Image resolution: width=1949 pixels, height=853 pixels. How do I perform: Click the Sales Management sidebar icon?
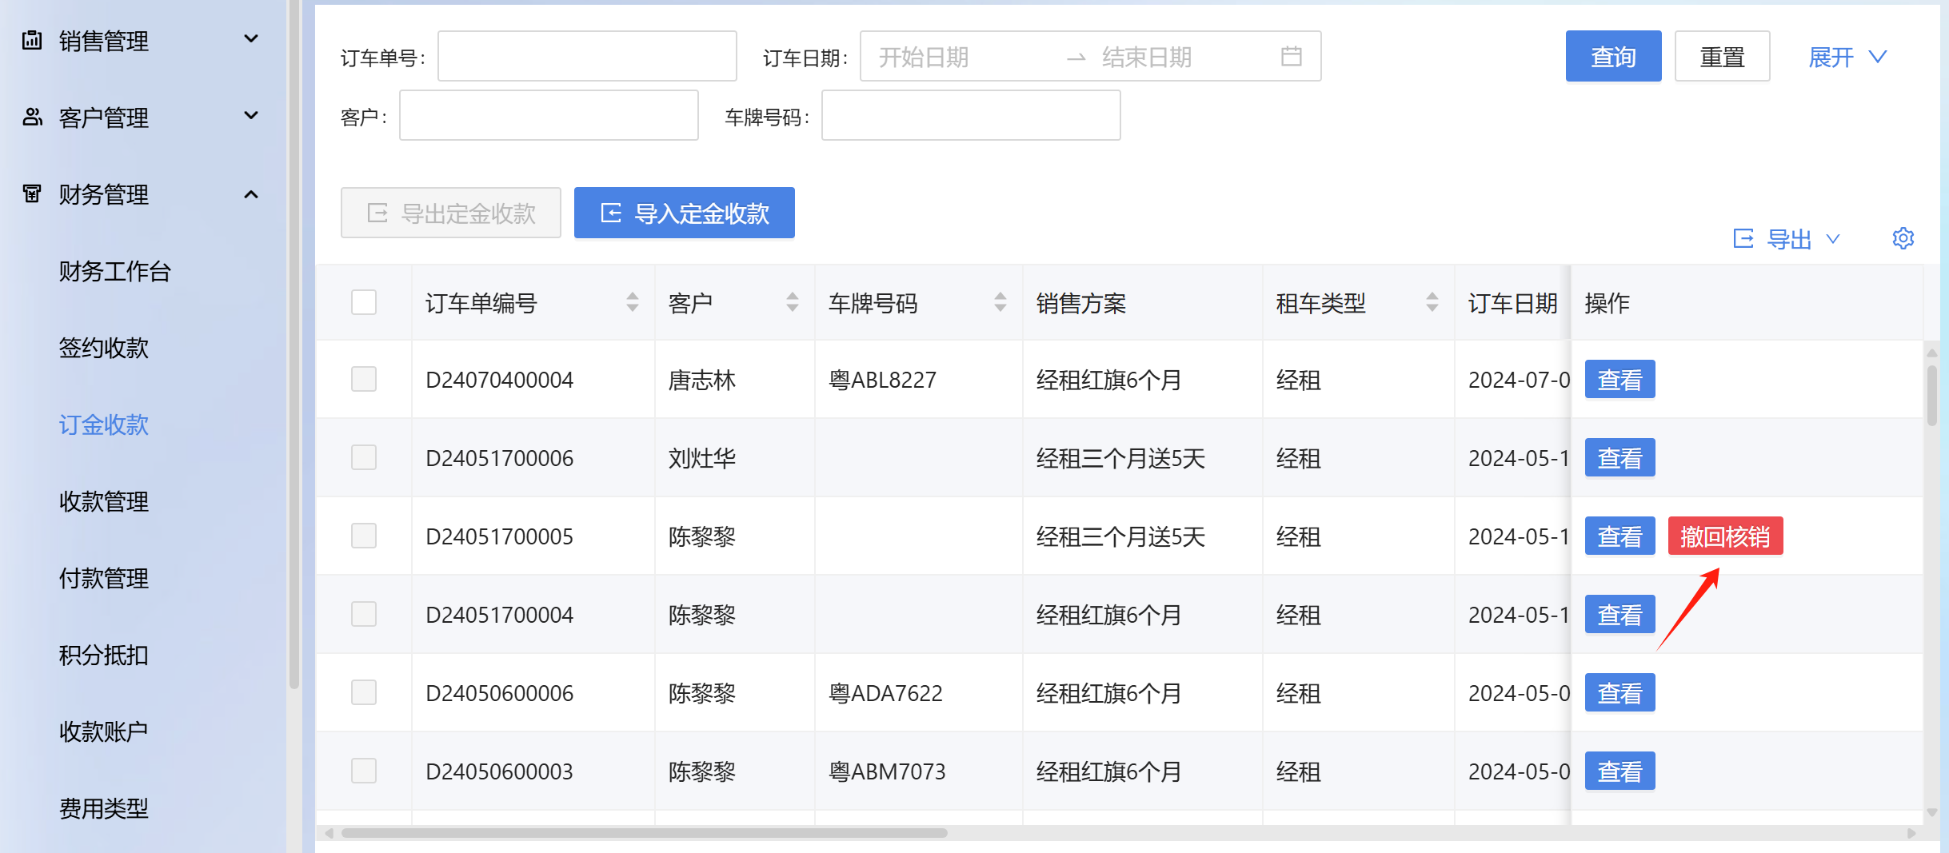32,40
